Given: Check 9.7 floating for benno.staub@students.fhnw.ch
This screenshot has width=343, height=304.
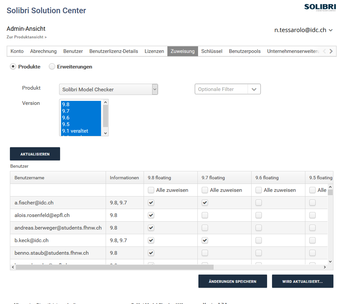Looking at the screenshot, I should tap(205, 253).
